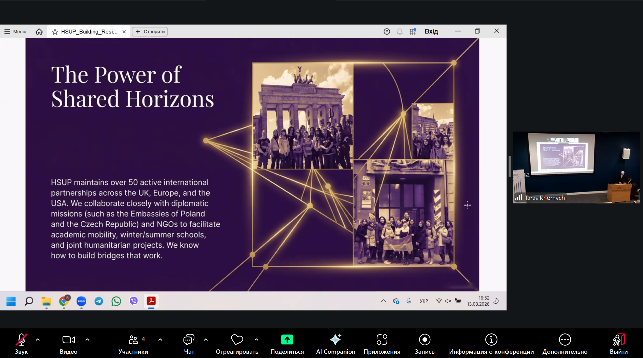Open Отреагировать reactions heart icon

coord(237,340)
